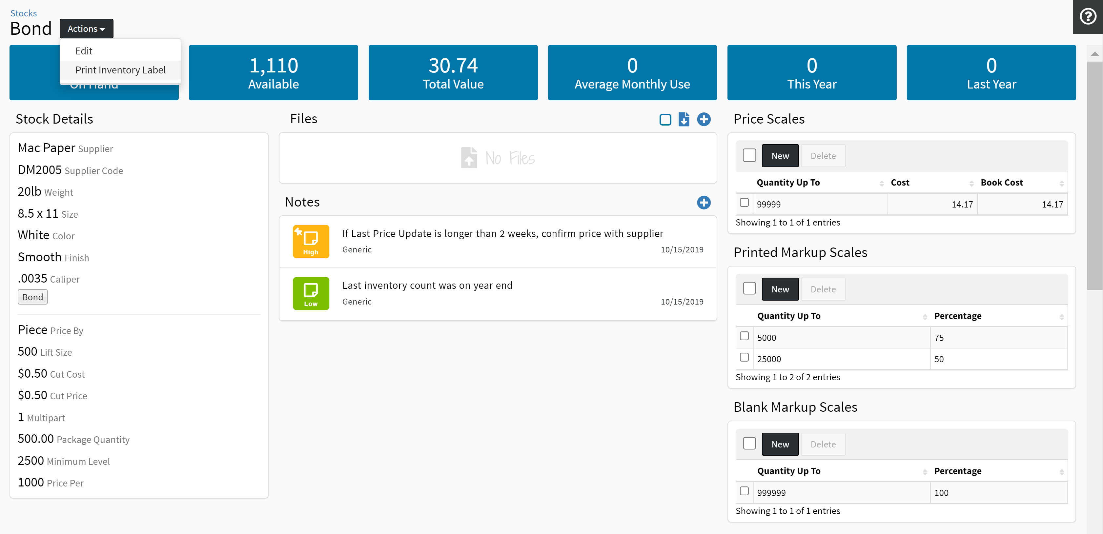Expand the Actions dropdown button
Image resolution: width=1103 pixels, height=534 pixels.
point(86,29)
